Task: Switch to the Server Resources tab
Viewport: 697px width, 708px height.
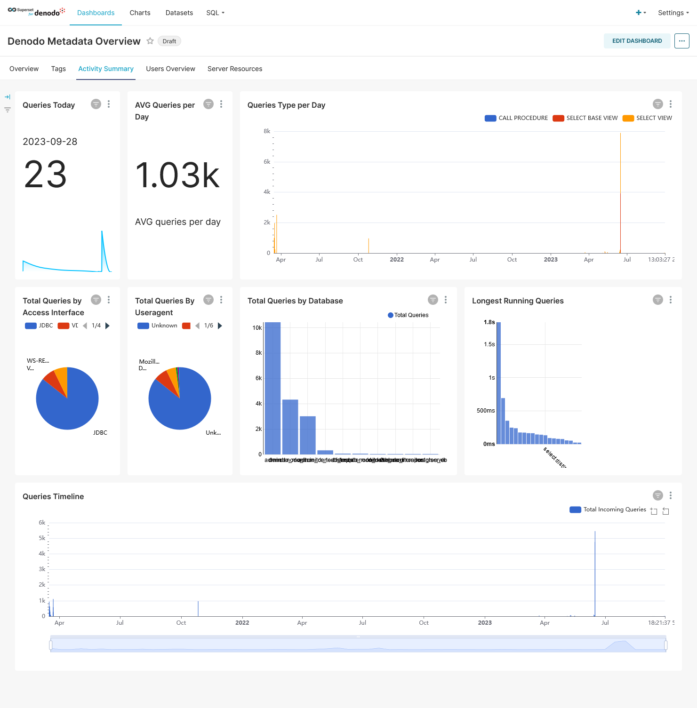Action: [235, 69]
